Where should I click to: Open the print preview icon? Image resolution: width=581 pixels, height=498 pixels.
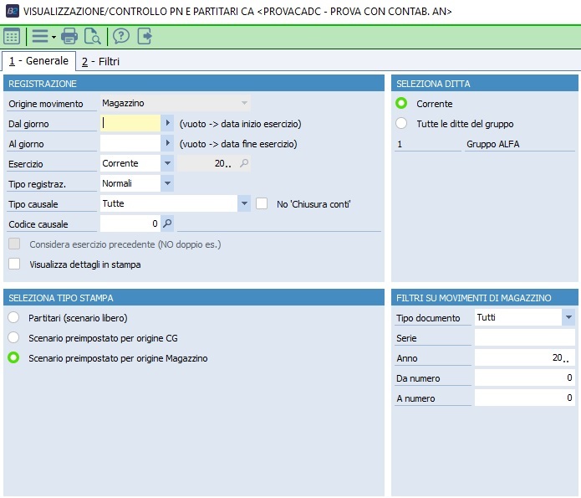coord(92,36)
